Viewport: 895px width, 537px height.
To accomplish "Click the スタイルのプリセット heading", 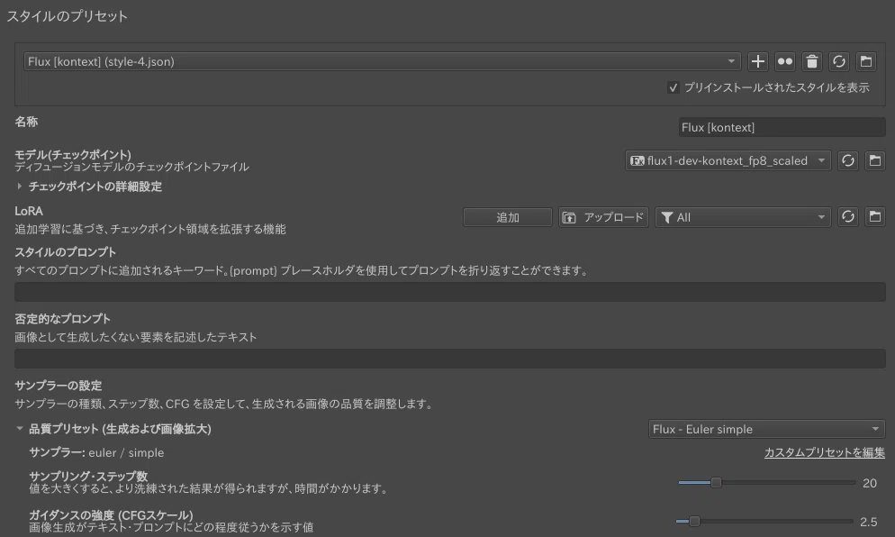I will click(x=67, y=16).
